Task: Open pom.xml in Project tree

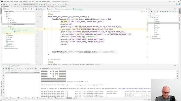Action: [x=10, y=43]
